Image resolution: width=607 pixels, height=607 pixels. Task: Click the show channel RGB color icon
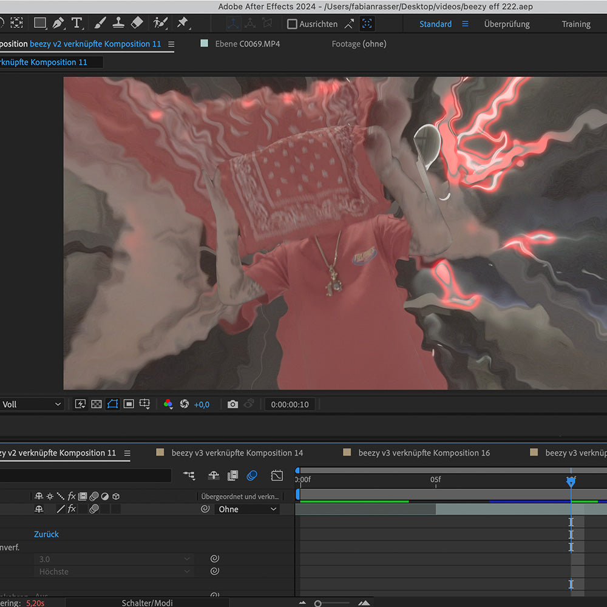[x=168, y=404]
